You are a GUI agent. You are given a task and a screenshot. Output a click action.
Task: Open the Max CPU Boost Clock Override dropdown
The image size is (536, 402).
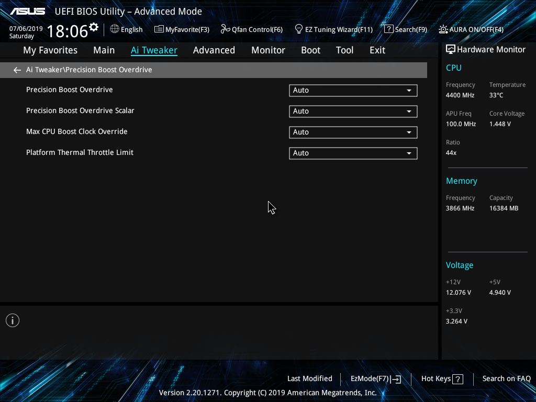pyautogui.click(x=353, y=132)
